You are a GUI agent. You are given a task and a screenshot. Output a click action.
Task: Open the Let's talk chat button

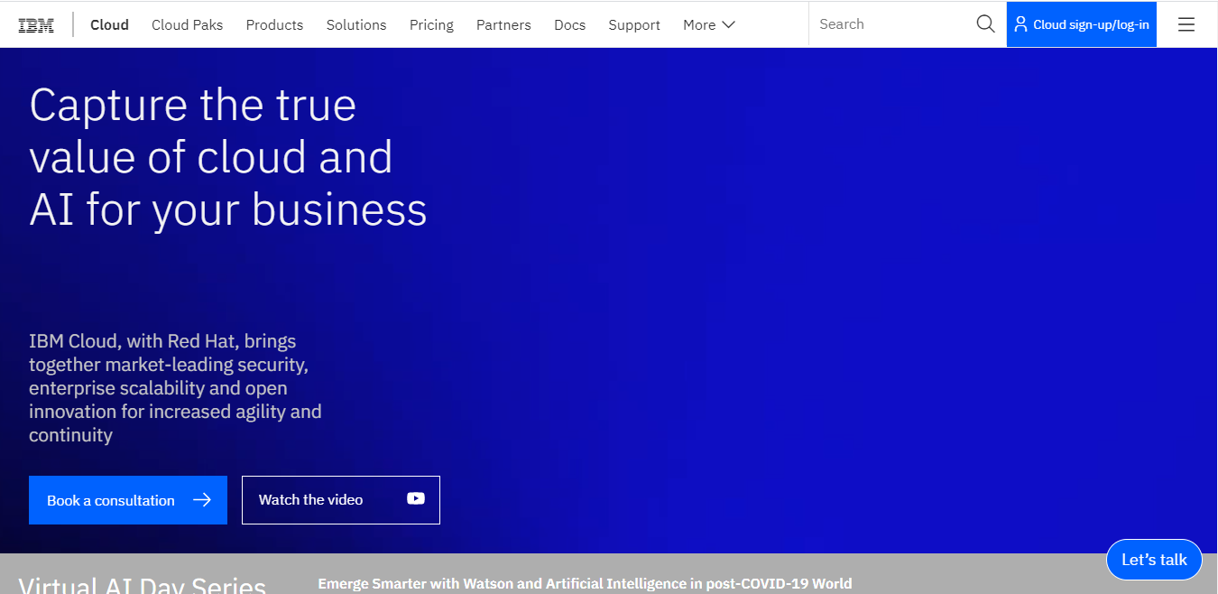tap(1154, 560)
